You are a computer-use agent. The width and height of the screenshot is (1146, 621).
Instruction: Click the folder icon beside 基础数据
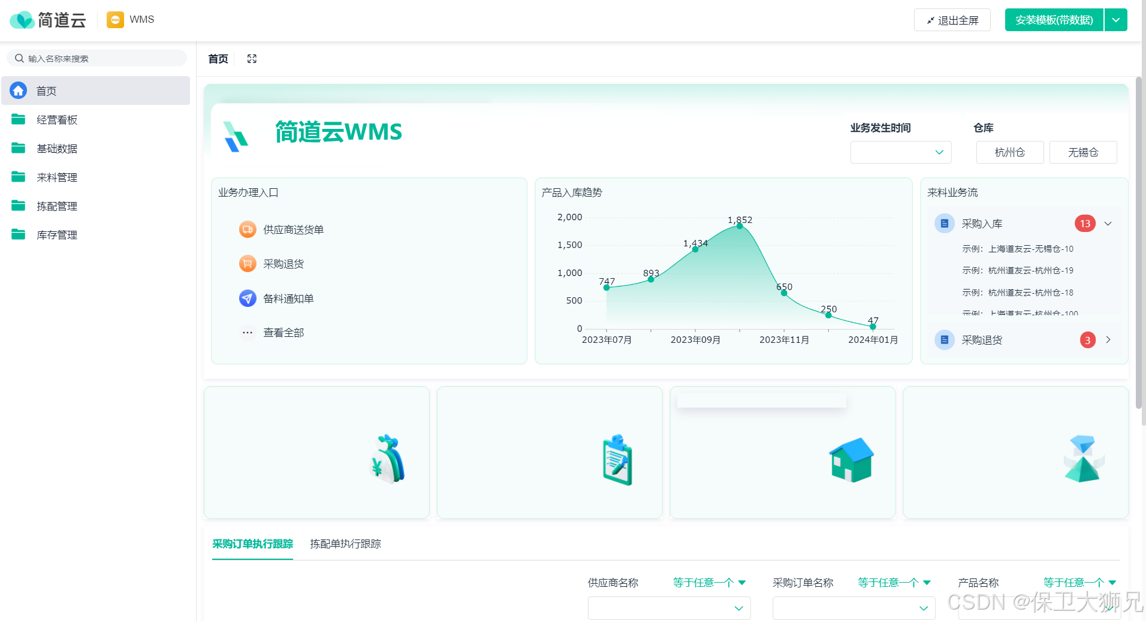pos(19,148)
